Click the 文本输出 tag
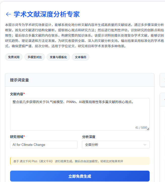Screen dimensions: 165x182 pos(80,57)
